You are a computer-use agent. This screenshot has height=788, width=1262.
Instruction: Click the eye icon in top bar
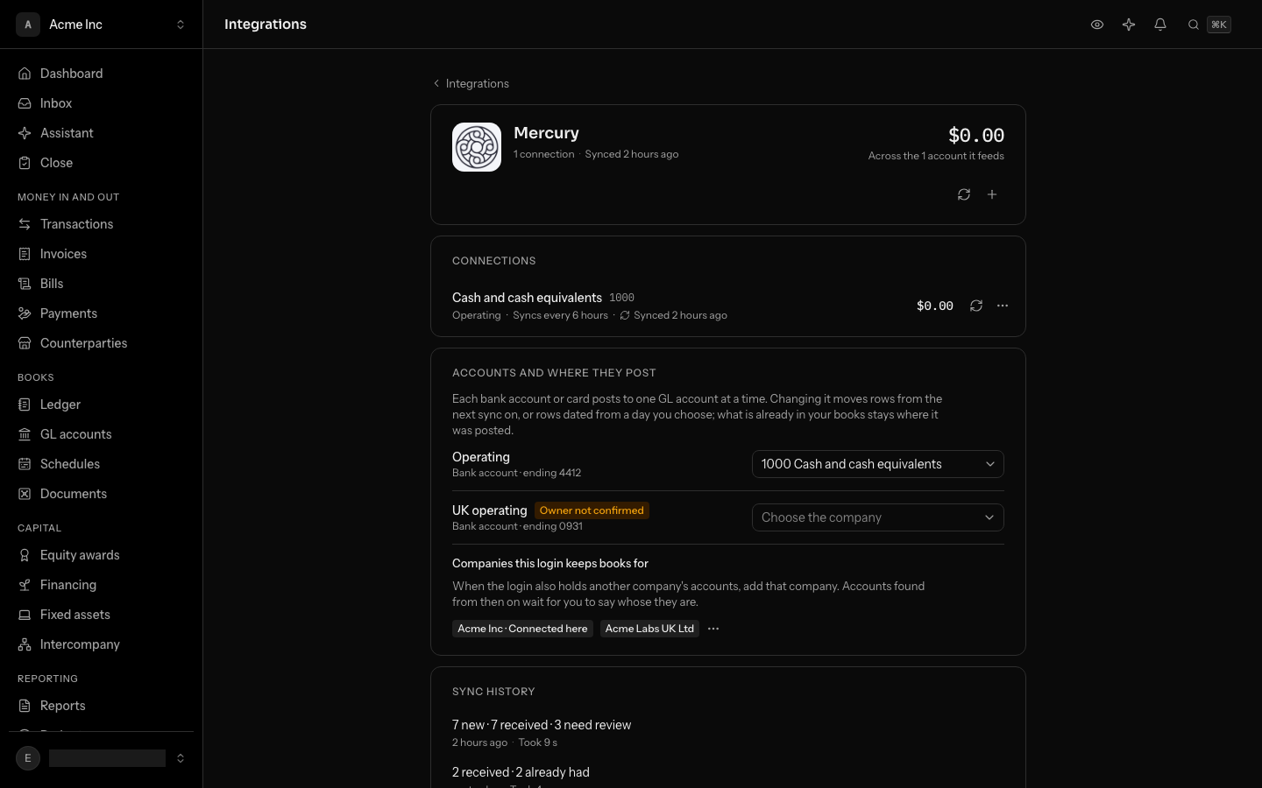(x=1097, y=25)
